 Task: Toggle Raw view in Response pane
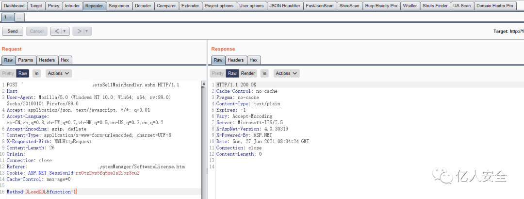click(232, 73)
